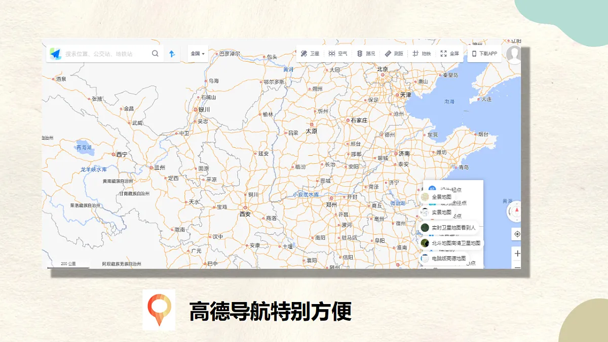
Task: Click the 大连 city label on map
Action: 486,99
